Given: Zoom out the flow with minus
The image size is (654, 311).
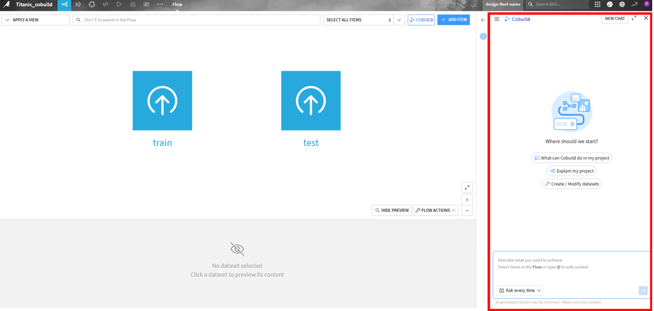Looking at the screenshot, I should [467, 211].
